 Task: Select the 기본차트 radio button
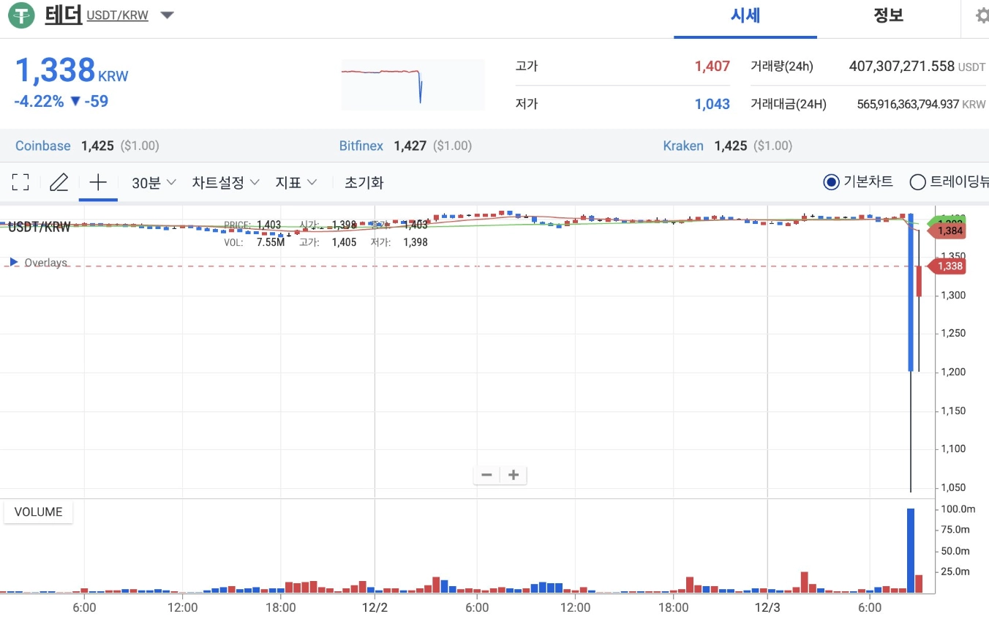click(831, 182)
